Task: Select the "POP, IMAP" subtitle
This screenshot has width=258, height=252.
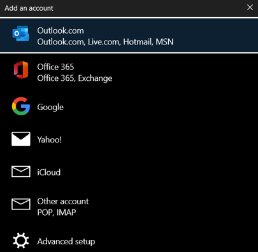Action: point(57,213)
